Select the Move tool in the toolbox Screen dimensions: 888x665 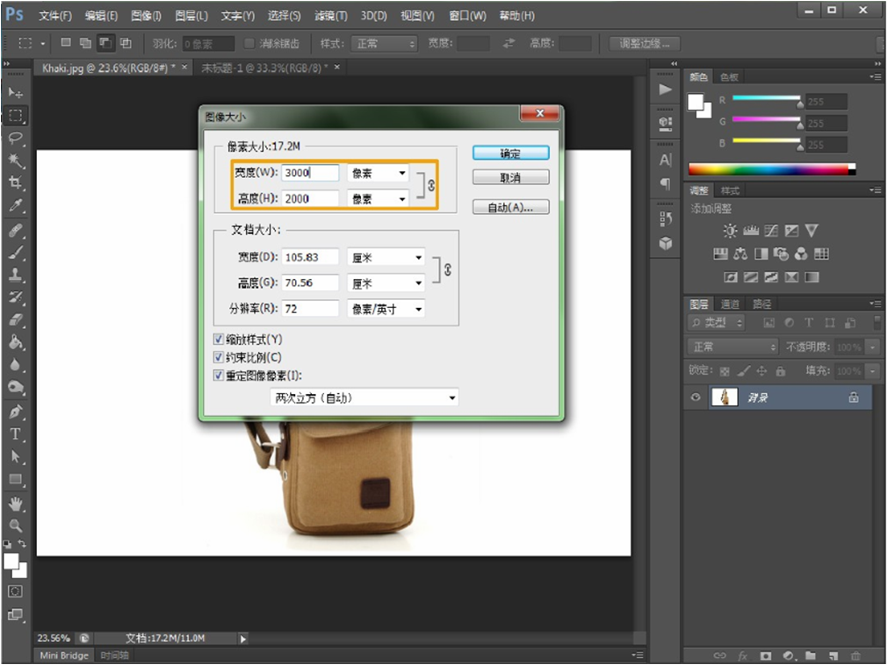16,92
